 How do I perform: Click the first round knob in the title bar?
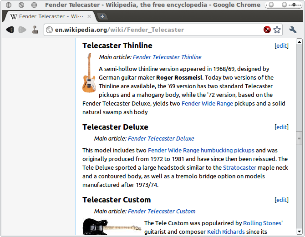pyautogui.click(x=271, y=5)
